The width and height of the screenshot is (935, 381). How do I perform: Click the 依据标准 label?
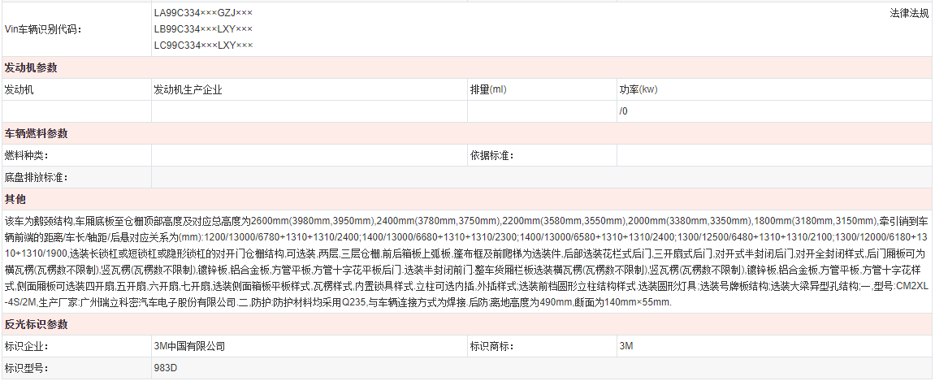(491, 155)
